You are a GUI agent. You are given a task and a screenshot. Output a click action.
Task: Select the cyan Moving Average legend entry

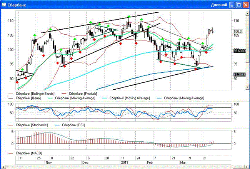click(126, 98)
